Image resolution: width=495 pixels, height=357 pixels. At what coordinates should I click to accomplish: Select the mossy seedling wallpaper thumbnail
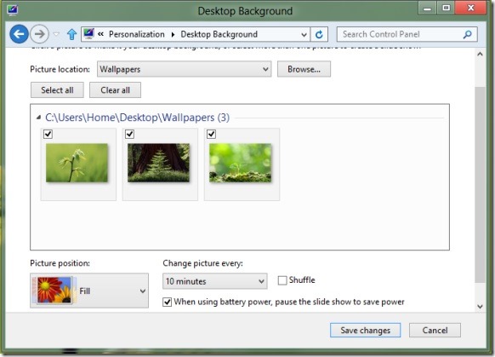[240, 163]
